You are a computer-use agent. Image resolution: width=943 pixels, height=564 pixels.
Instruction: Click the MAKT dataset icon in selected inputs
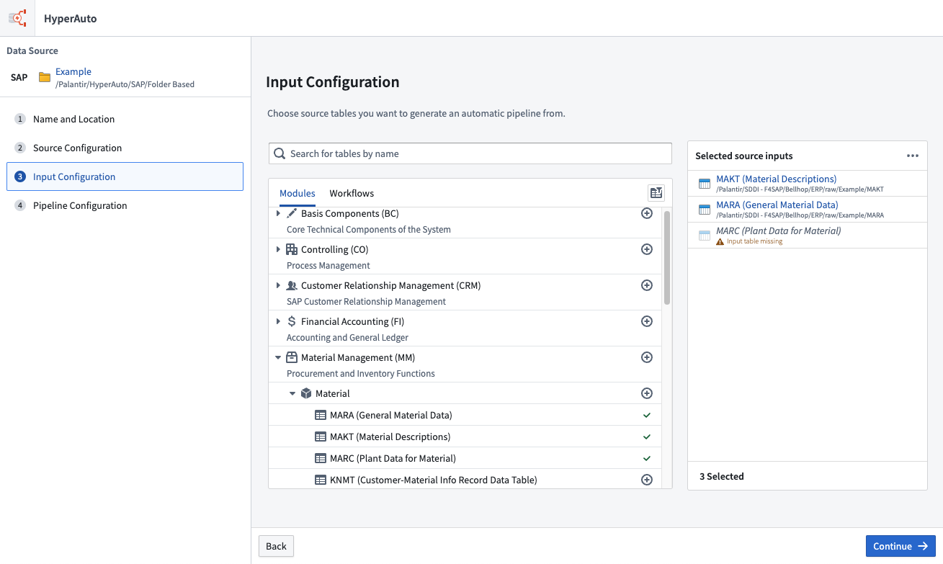[705, 184]
